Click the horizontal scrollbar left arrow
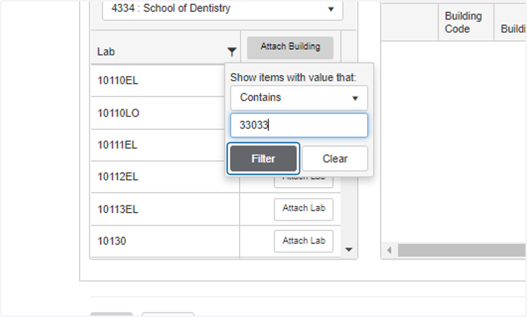The height and width of the screenshot is (317, 527). (x=389, y=250)
